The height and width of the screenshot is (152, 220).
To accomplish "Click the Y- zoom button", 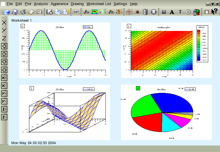I will tap(4, 101).
